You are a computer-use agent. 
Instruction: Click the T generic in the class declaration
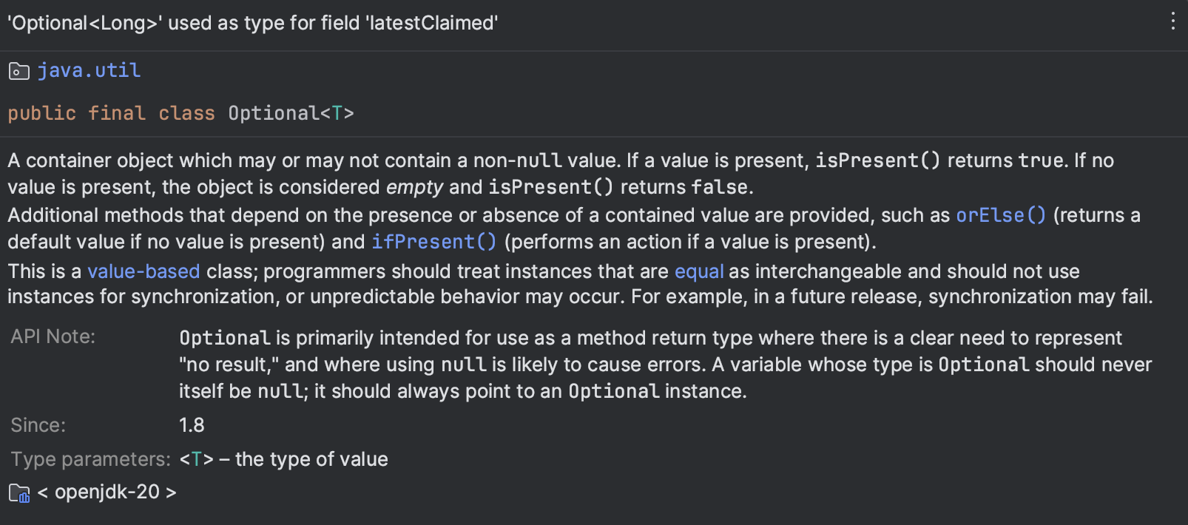pos(337,112)
